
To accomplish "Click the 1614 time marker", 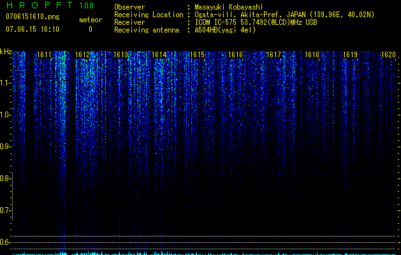I will pos(159,55).
